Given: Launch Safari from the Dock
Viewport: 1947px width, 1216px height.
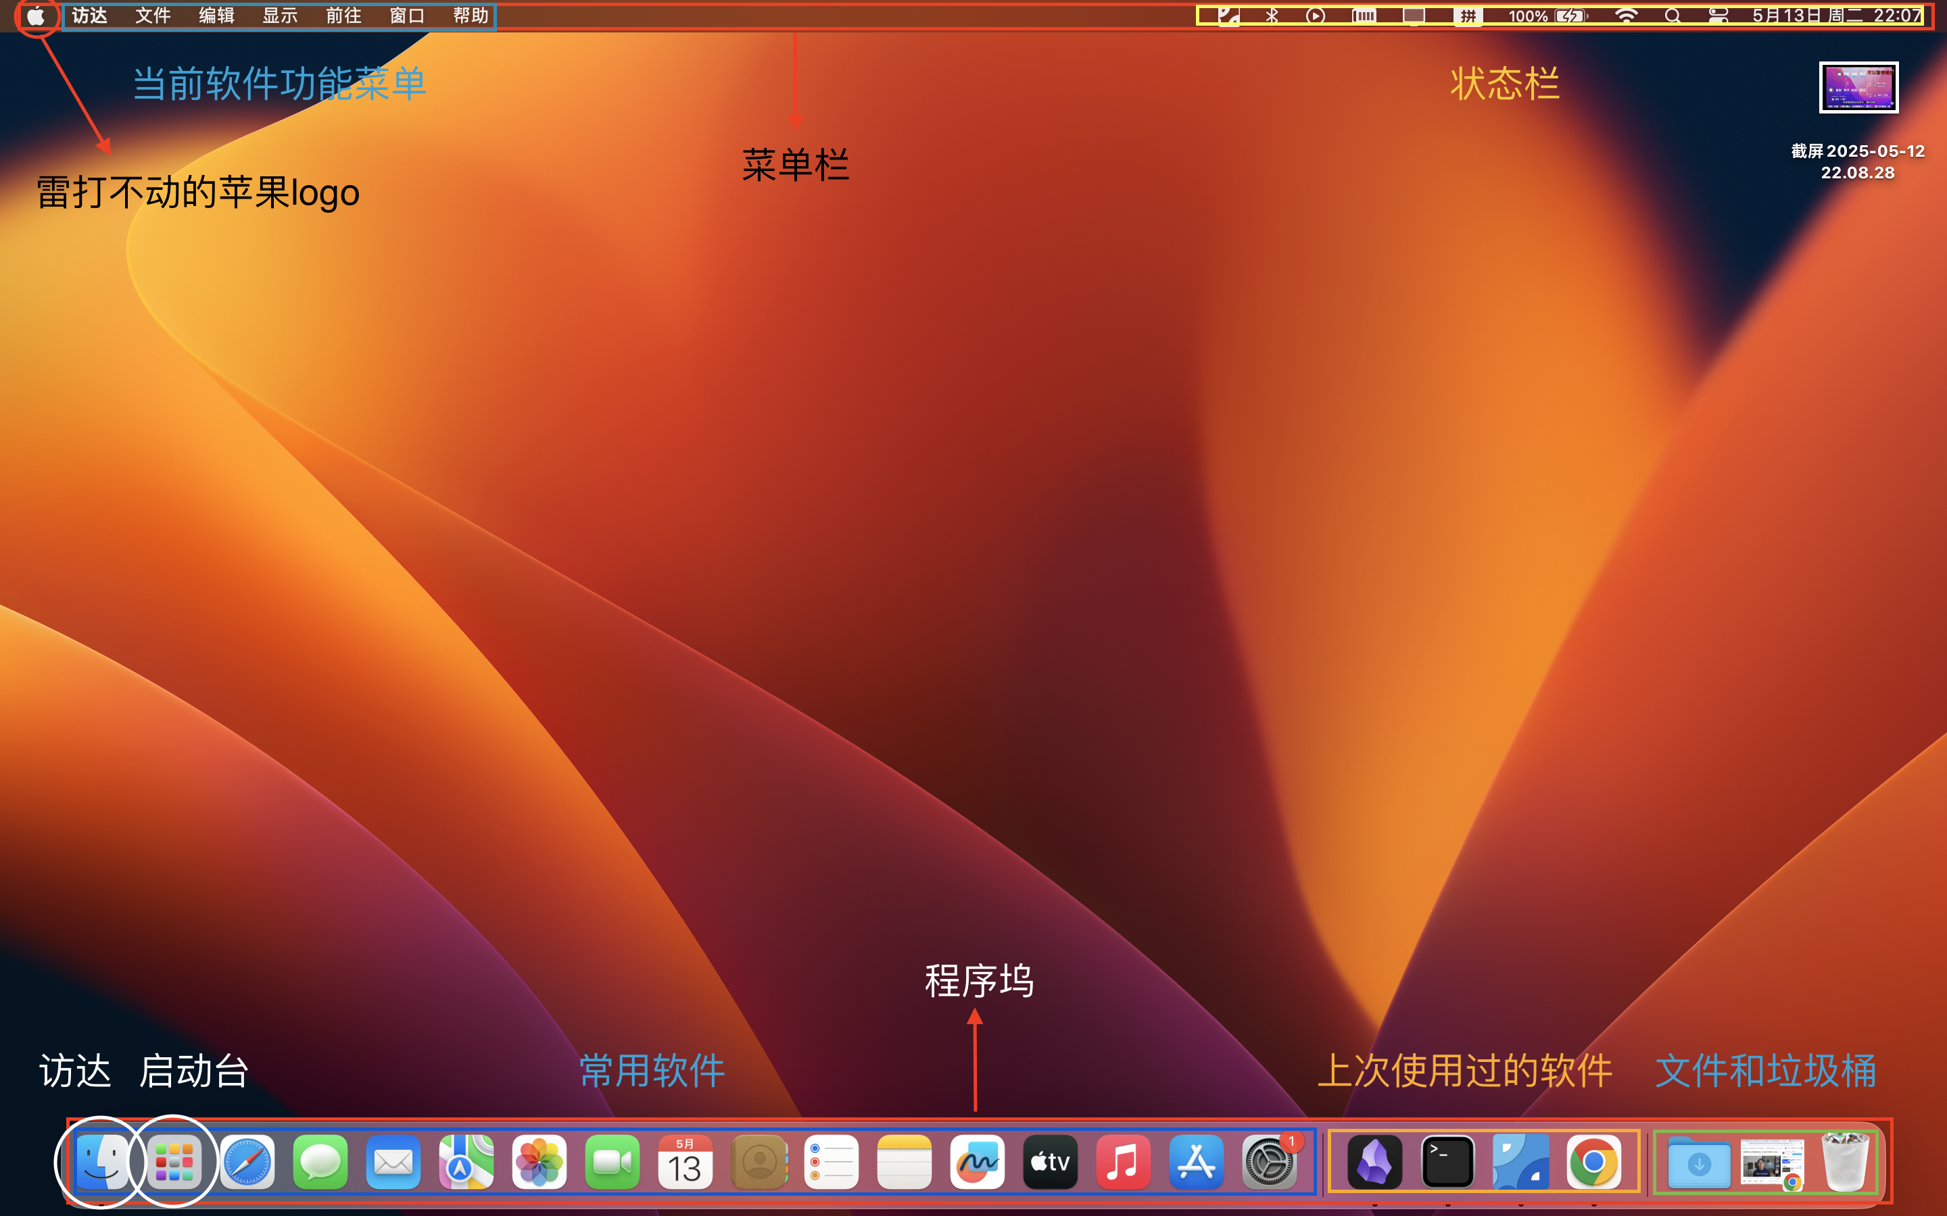Looking at the screenshot, I should [247, 1162].
